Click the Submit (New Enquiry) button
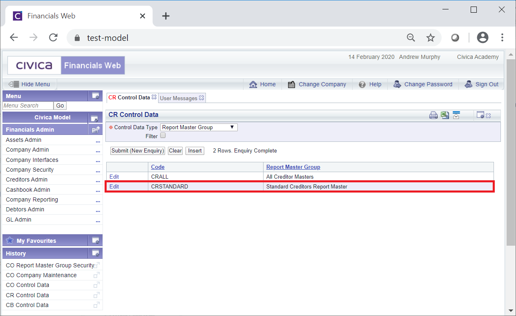 (138, 150)
